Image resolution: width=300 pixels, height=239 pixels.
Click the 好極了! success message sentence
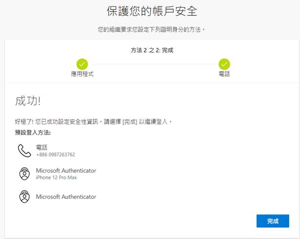(x=93, y=122)
